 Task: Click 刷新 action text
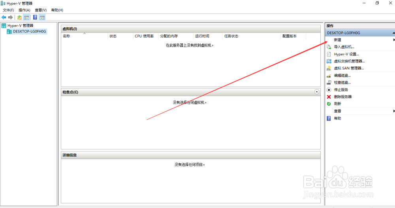click(x=338, y=104)
